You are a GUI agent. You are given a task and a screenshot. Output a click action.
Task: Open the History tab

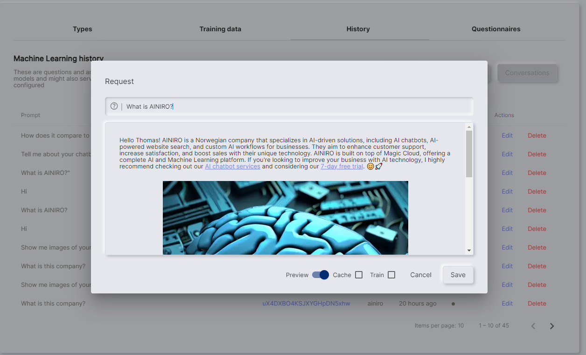coord(358,29)
